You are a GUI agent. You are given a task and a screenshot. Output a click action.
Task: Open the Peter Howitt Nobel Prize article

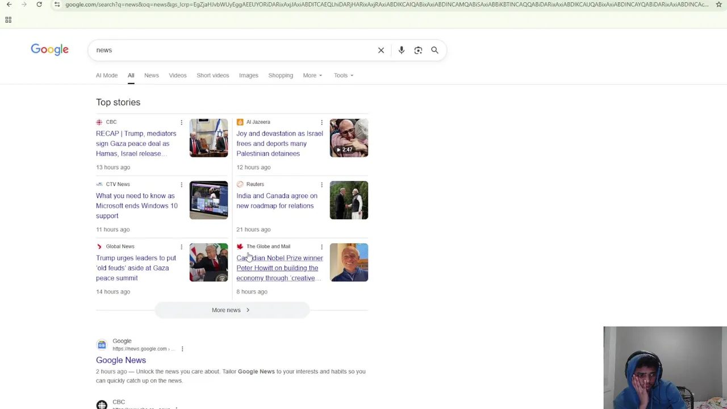[x=279, y=268]
